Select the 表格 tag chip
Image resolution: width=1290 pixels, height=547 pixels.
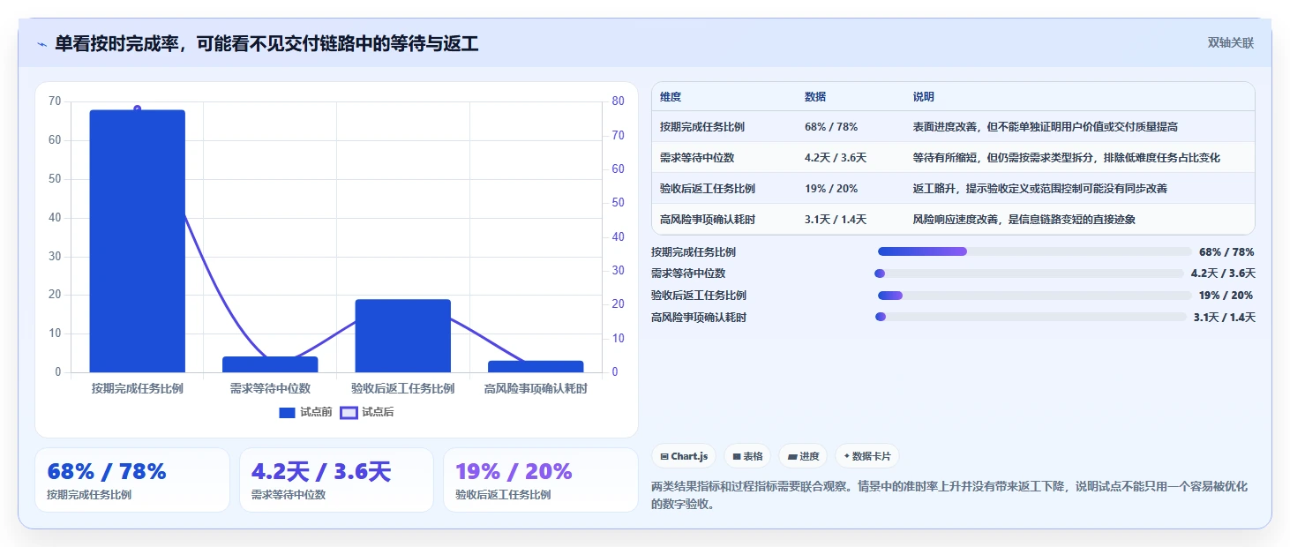[747, 456]
